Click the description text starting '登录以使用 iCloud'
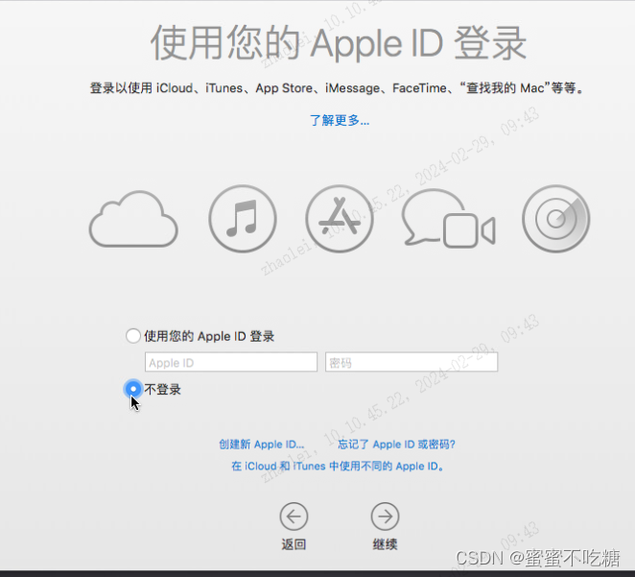Viewport: 635px width, 577px height. tap(336, 88)
